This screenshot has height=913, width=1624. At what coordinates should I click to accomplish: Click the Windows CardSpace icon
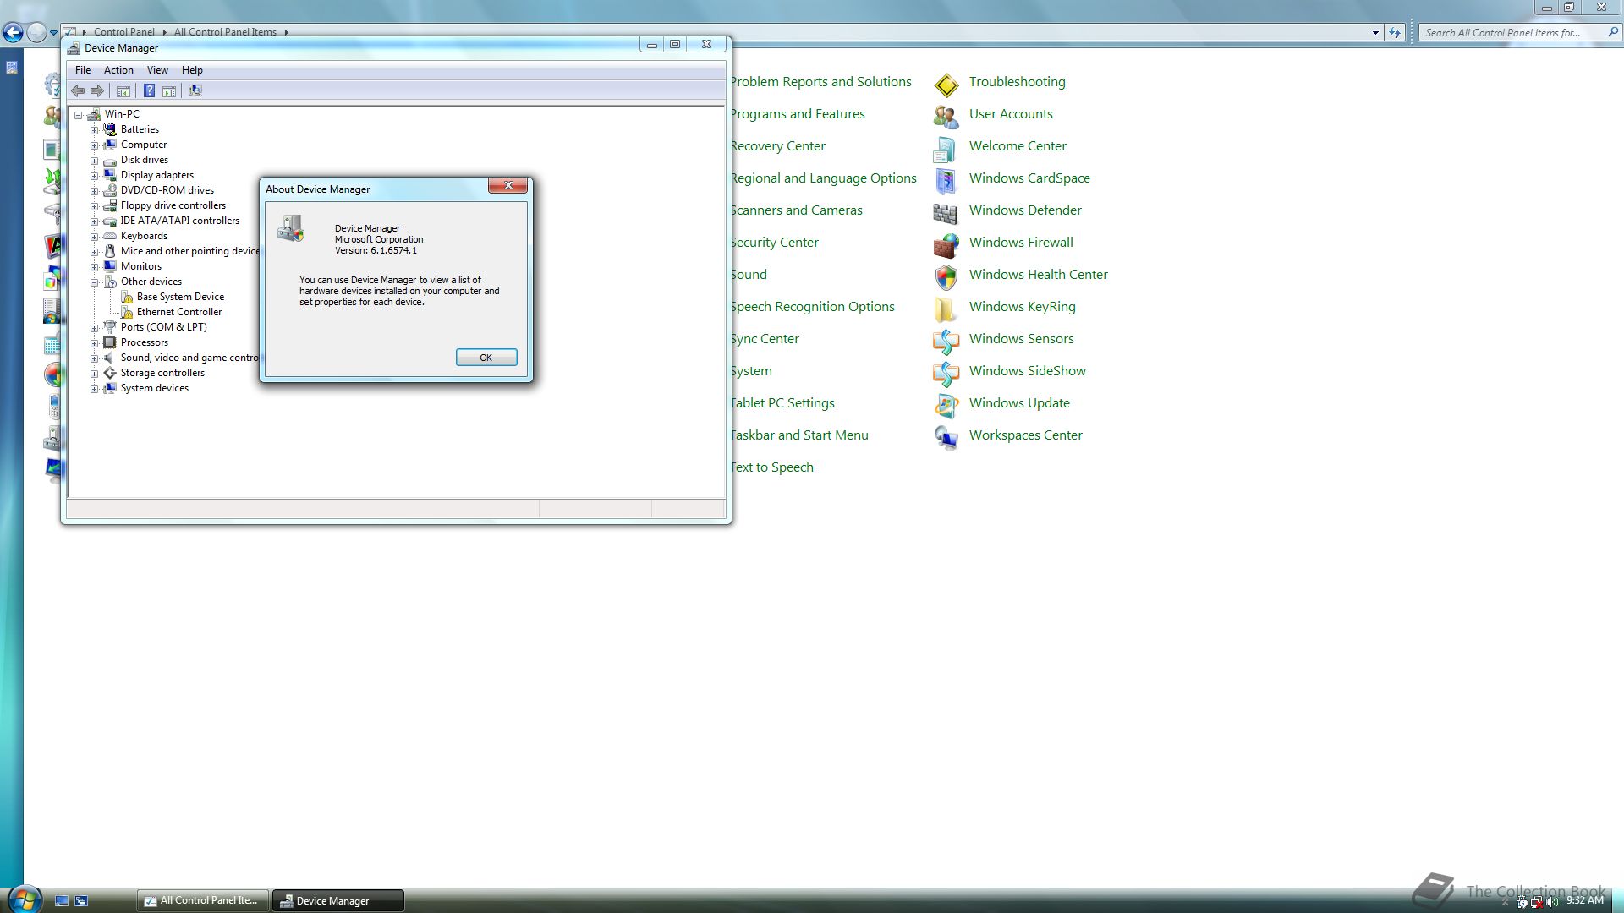[x=946, y=181]
